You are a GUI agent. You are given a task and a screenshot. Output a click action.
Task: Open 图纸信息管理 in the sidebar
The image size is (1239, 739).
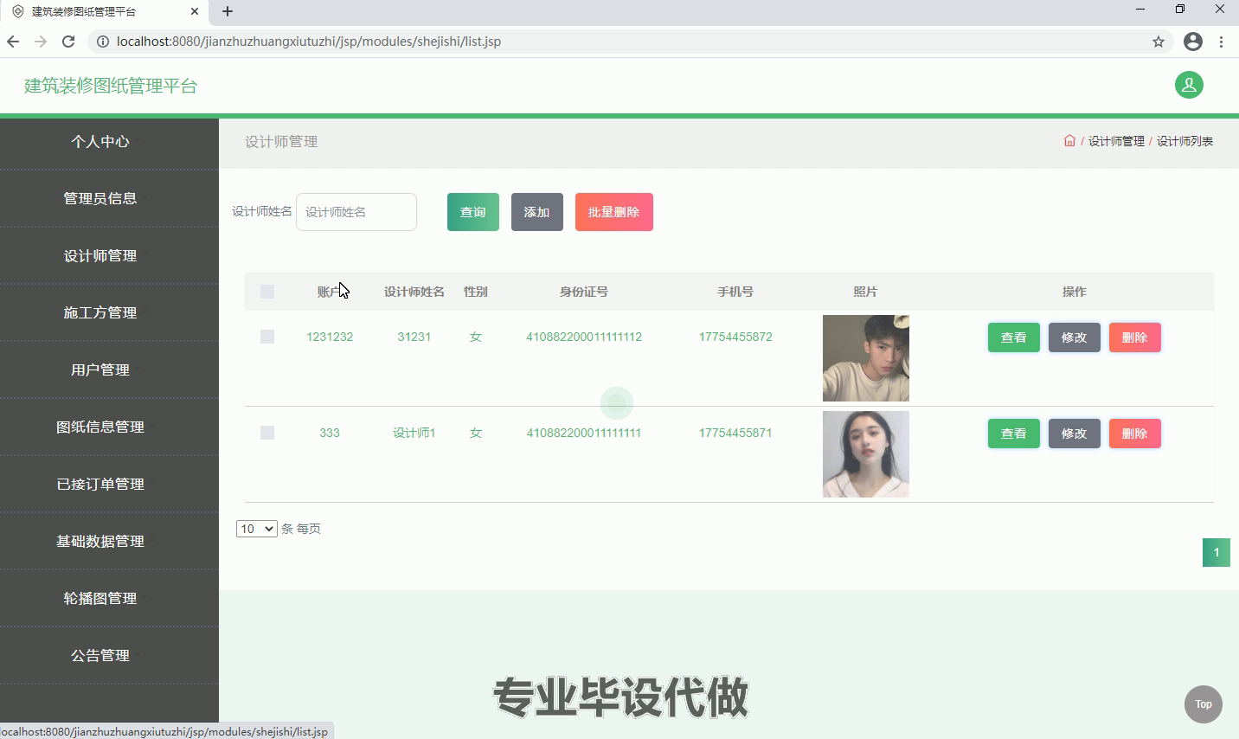(100, 427)
